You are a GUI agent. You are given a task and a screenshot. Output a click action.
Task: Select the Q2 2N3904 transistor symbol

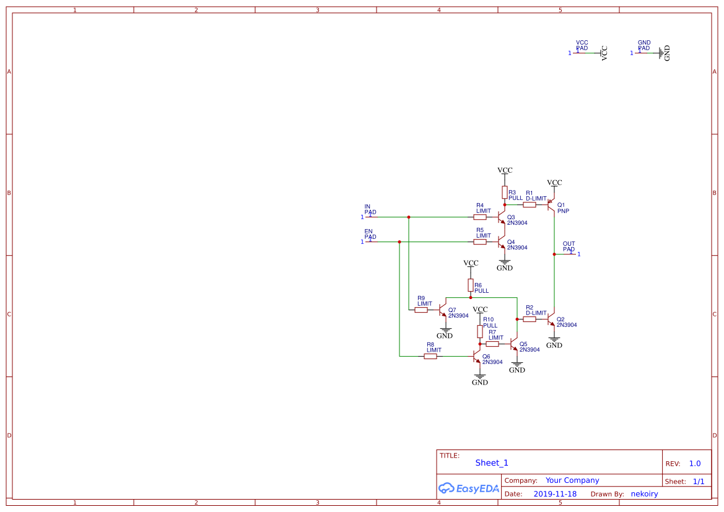pyautogui.click(x=551, y=319)
